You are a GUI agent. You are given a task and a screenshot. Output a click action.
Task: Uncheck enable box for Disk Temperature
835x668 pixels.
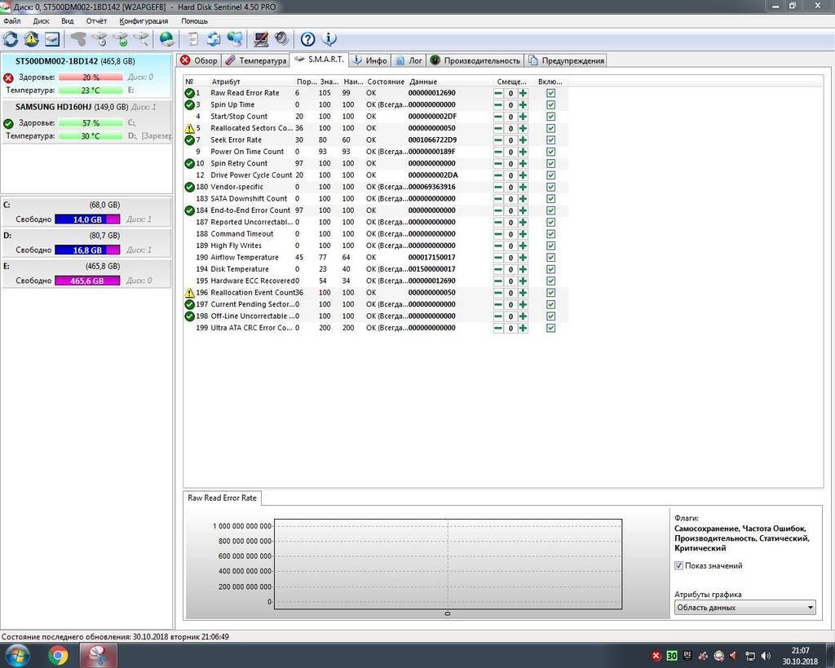(x=550, y=269)
